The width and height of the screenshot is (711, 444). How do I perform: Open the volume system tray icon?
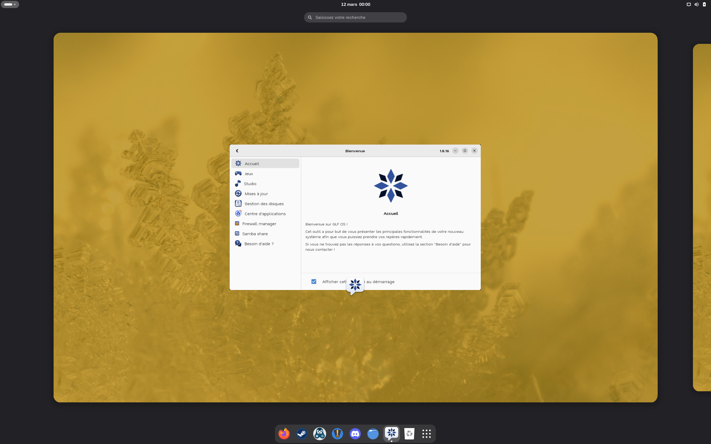click(696, 4)
